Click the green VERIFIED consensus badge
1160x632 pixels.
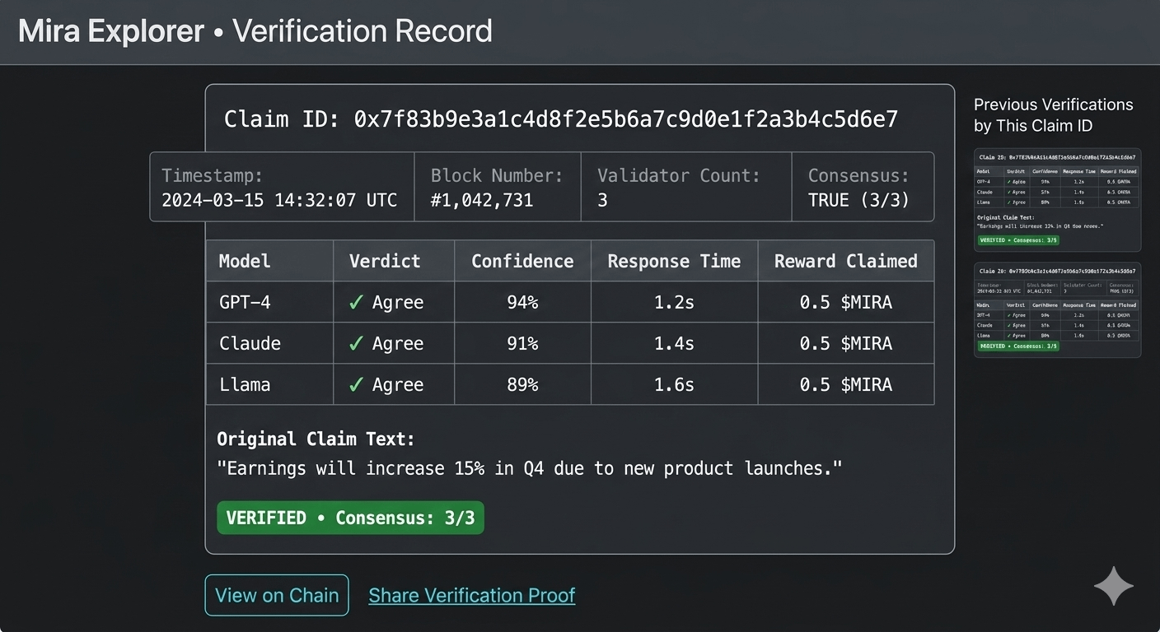pyautogui.click(x=350, y=518)
